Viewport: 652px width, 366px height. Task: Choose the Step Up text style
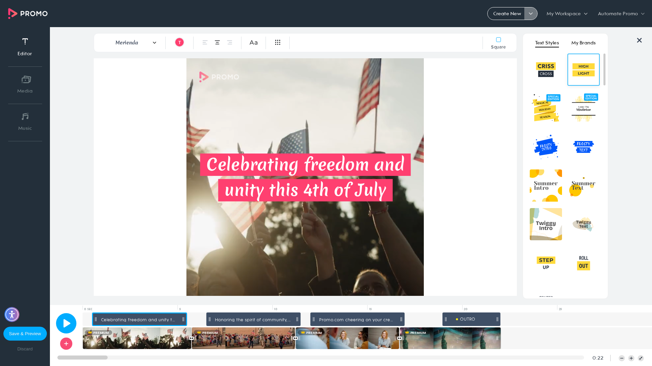[546, 263]
